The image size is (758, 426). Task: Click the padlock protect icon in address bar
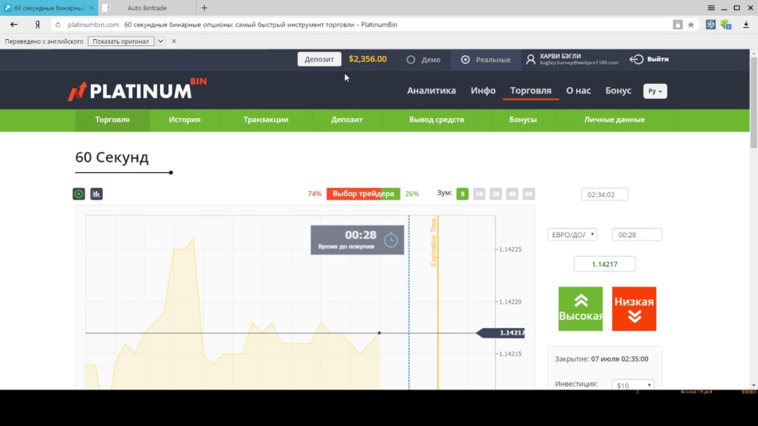point(677,25)
